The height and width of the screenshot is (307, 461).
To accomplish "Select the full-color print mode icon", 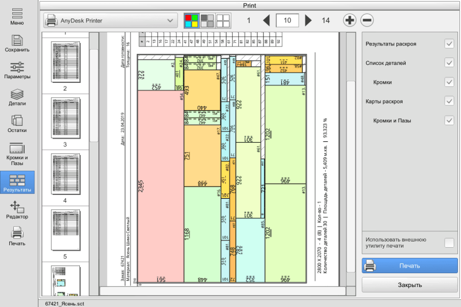I will coord(192,20).
